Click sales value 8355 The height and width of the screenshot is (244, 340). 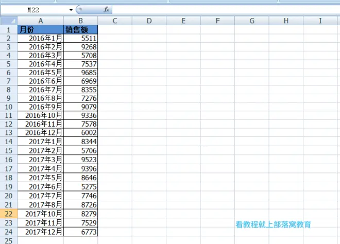coord(81,90)
